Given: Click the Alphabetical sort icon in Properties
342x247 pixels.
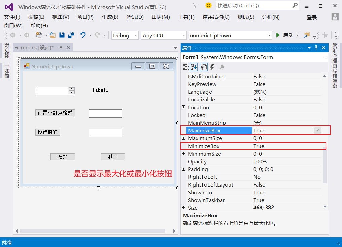Looking at the screenshot, I should [x=194, y=67].
